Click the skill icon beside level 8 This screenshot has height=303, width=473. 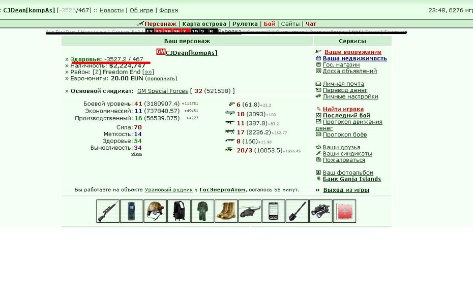point(230,141)
